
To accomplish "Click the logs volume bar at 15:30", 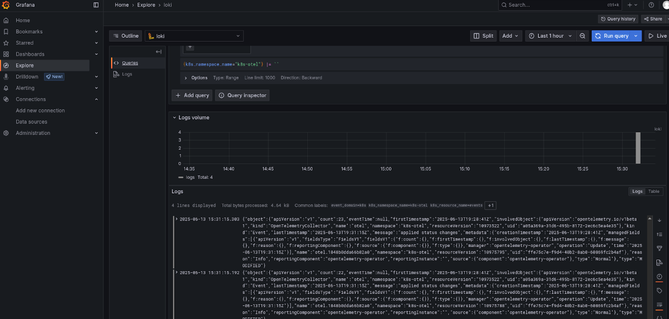I will tap(638, 148).
